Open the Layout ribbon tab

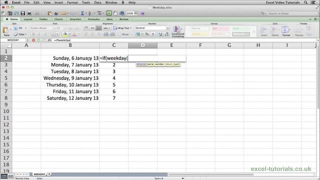(x=28, y=19)
